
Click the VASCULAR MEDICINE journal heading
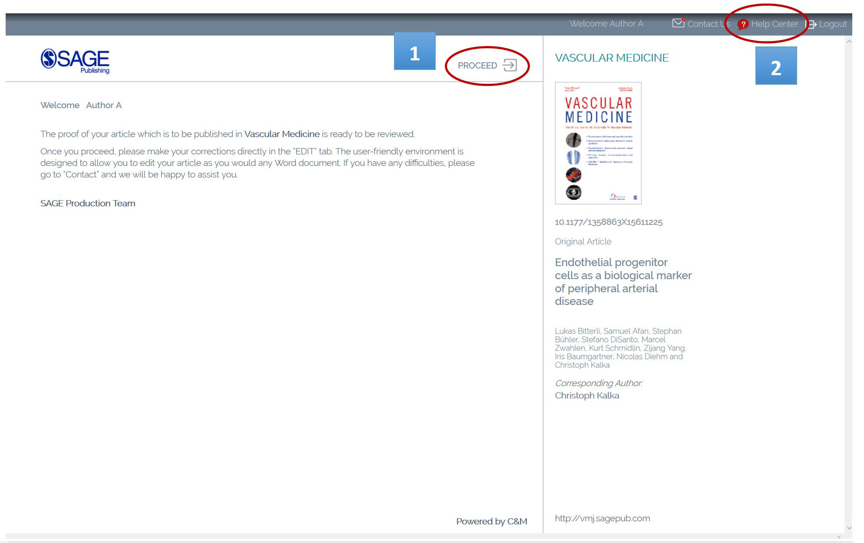click(612, 58)
